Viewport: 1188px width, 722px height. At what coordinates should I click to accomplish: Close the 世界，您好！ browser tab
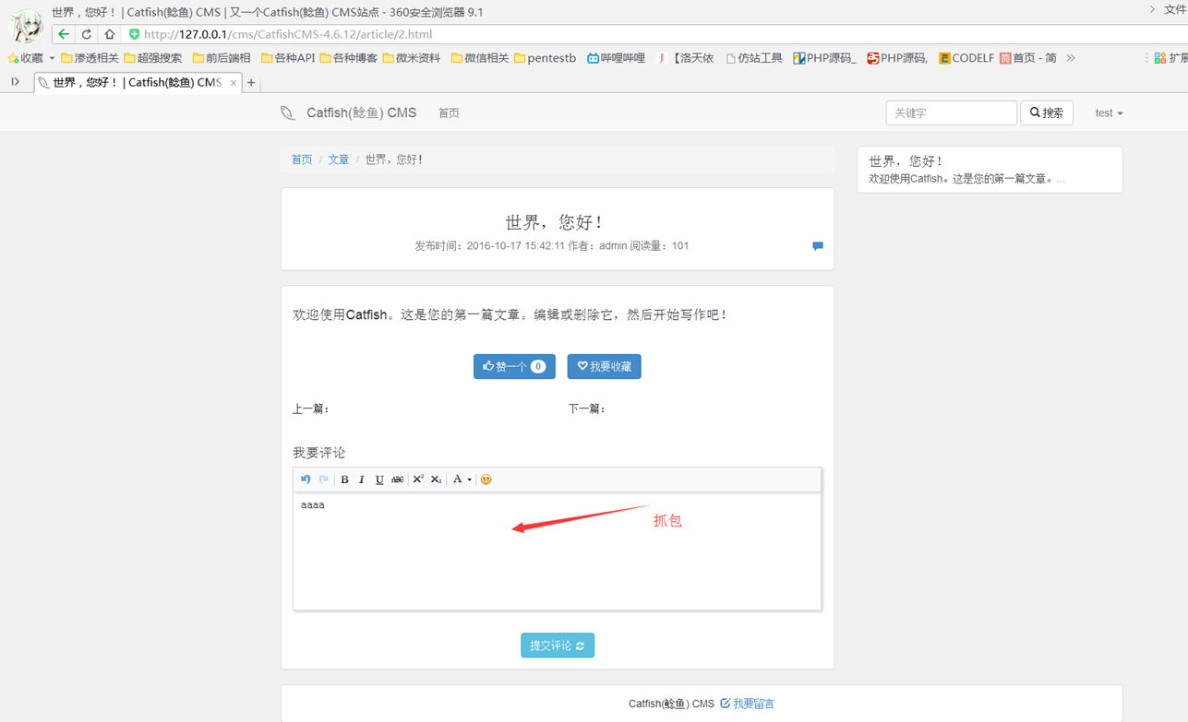point(234,83)
